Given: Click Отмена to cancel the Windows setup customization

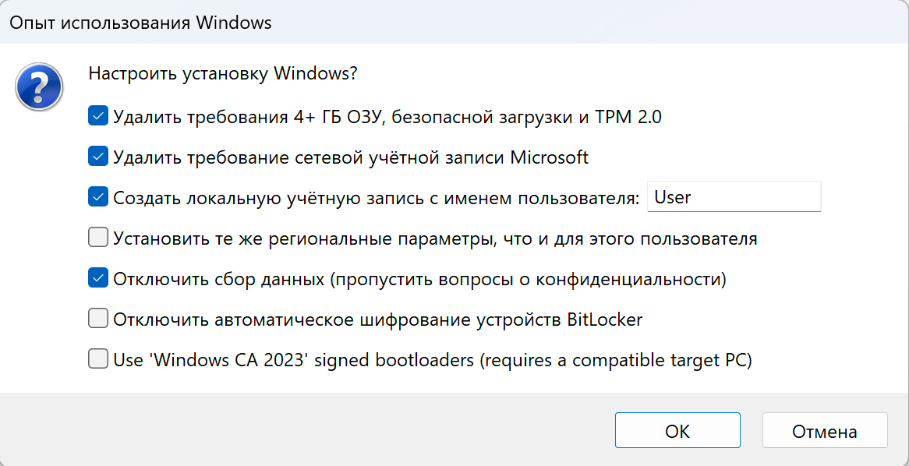Looking at the screenshot, I should [825, 430].
